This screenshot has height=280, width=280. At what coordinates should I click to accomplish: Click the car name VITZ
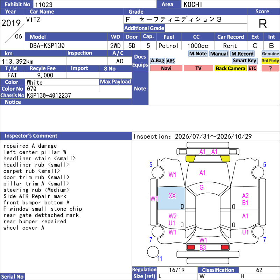(33, 20)
